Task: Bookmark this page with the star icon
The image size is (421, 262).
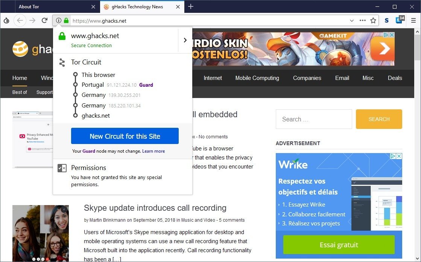Action: coord(373,20)
